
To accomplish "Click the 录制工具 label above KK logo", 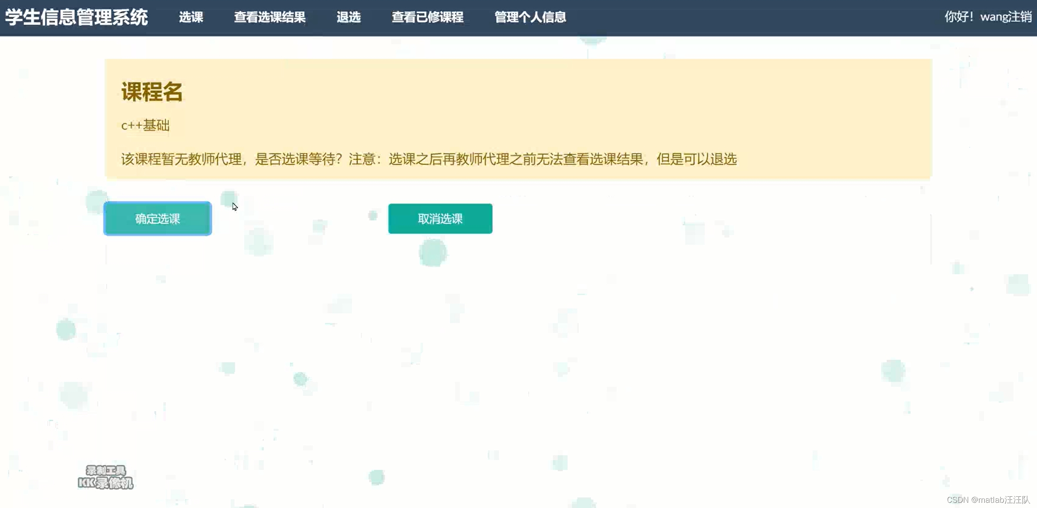I will [106, 470].
